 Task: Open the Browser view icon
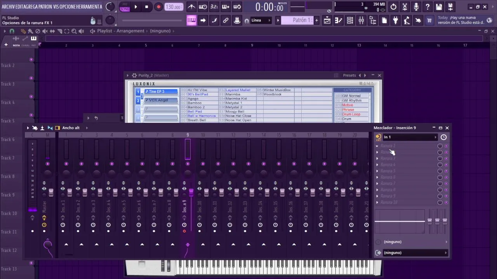373,21
